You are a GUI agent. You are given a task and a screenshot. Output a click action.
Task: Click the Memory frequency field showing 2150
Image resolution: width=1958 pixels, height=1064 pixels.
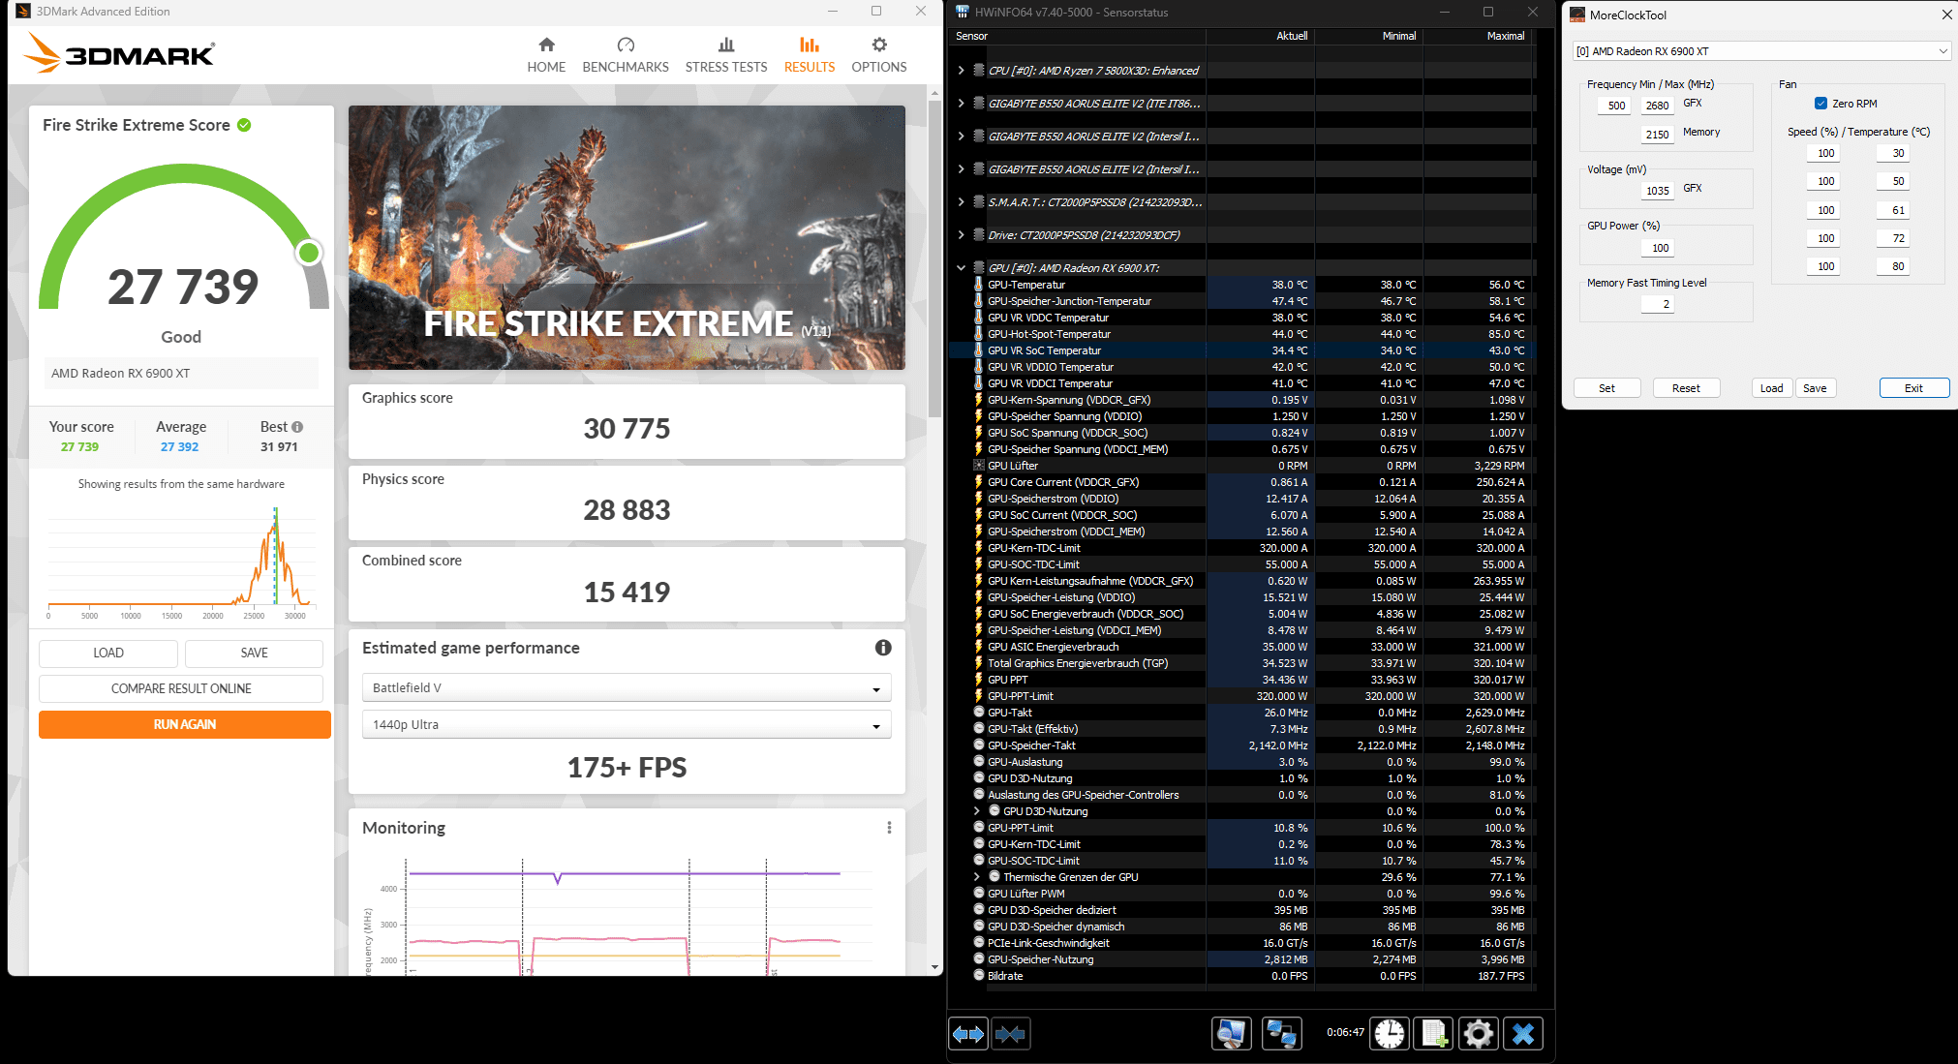pyautogui.click(x=1657, y=135)
